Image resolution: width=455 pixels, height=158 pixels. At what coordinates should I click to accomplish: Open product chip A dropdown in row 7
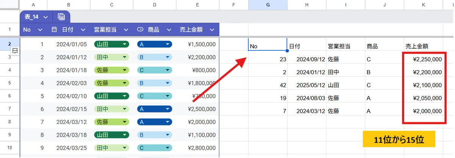tap(167, 109)
